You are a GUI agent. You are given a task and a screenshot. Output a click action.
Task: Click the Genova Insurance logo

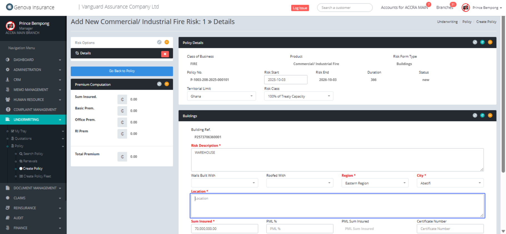coord(30,7)
